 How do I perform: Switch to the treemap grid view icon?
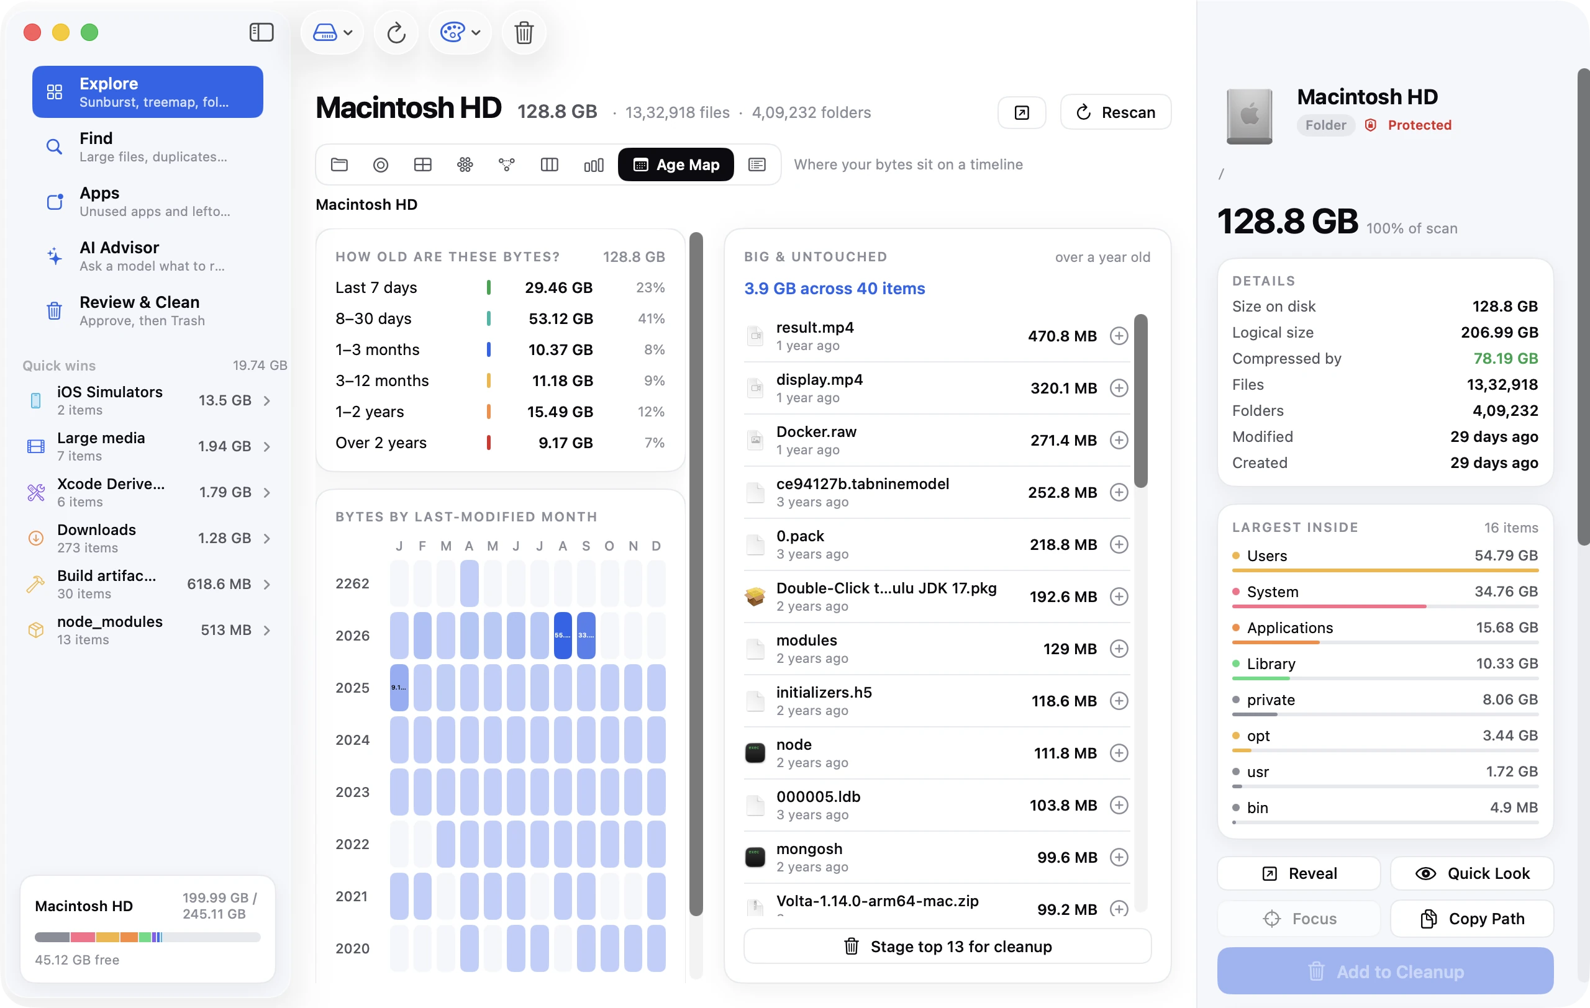tap(422, 165)
